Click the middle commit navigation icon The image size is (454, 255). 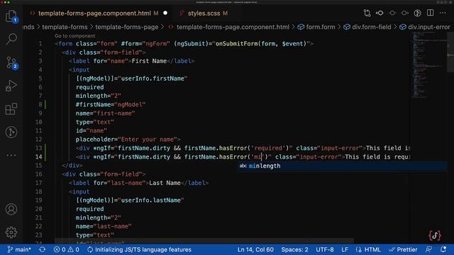tap(392, 13)
